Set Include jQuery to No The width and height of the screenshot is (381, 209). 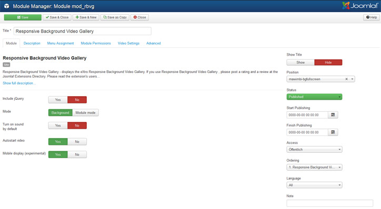tap(77, 100)
